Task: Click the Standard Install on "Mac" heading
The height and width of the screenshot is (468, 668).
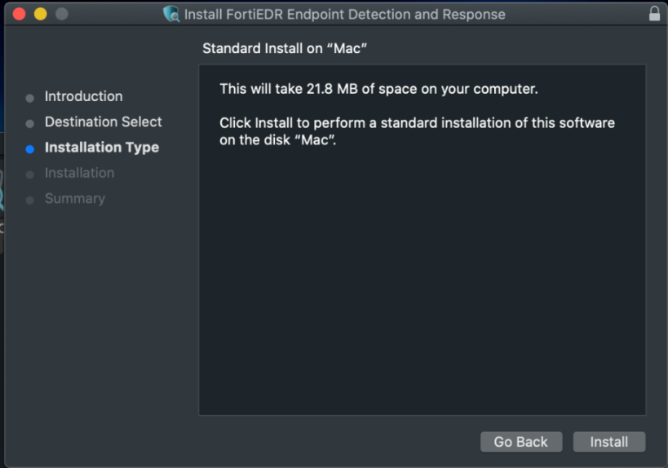Action: (285, 49)
